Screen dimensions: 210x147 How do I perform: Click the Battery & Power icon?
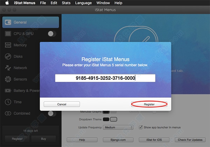click(8, 91)
